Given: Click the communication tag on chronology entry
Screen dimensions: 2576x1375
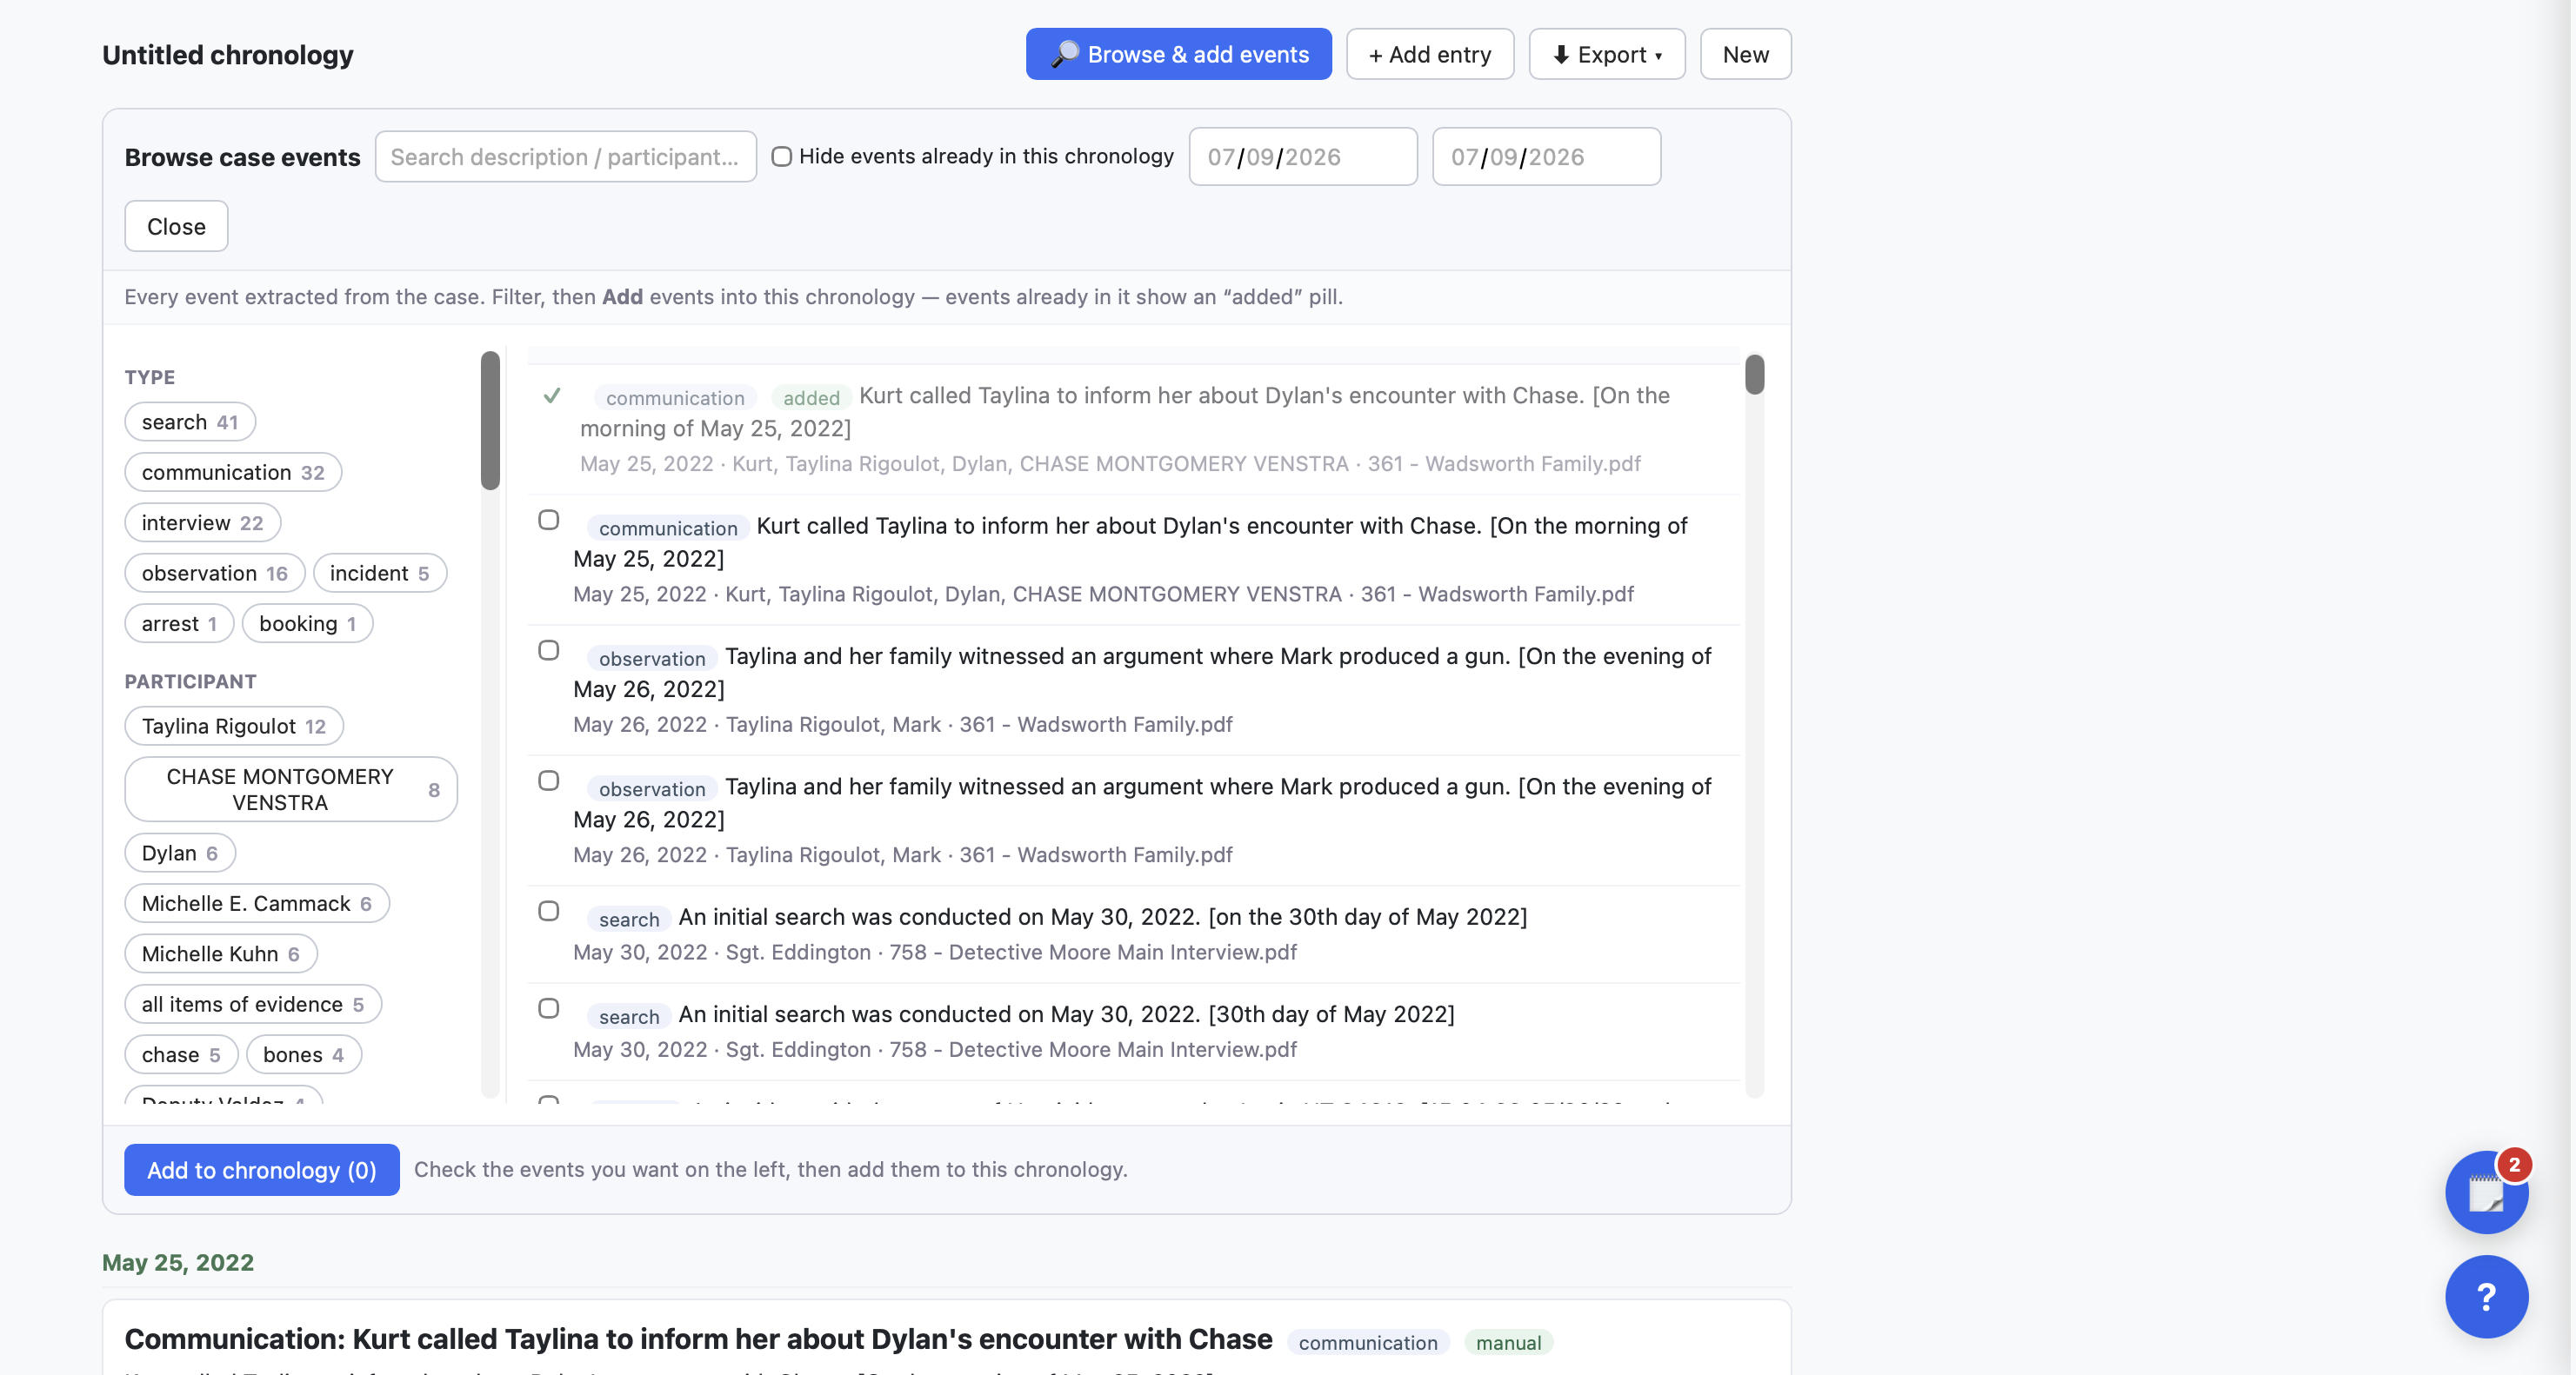Looking at the screenshot, I should 1367,1342.
